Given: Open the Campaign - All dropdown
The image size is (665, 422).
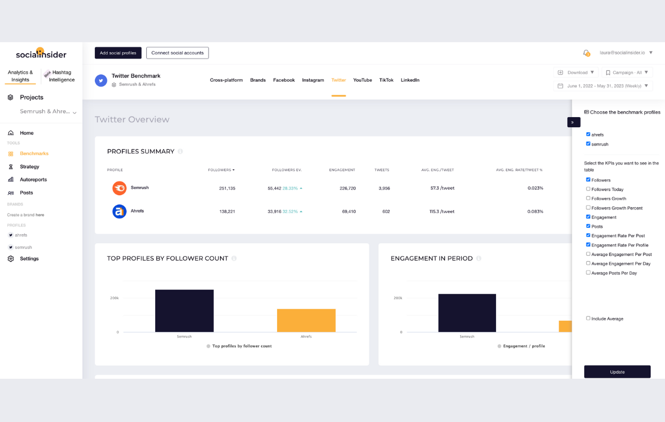Looking at the screenshot, I should [x=627, y=72].
